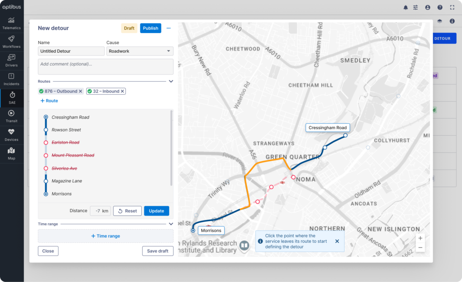Click Morrisons stop marker on map
Screen dimensions: 462x282
pyautogui.click(x=193, y=231)
